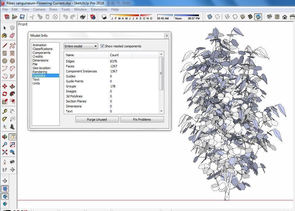Open the Window menu

click(x=80, y=9)
